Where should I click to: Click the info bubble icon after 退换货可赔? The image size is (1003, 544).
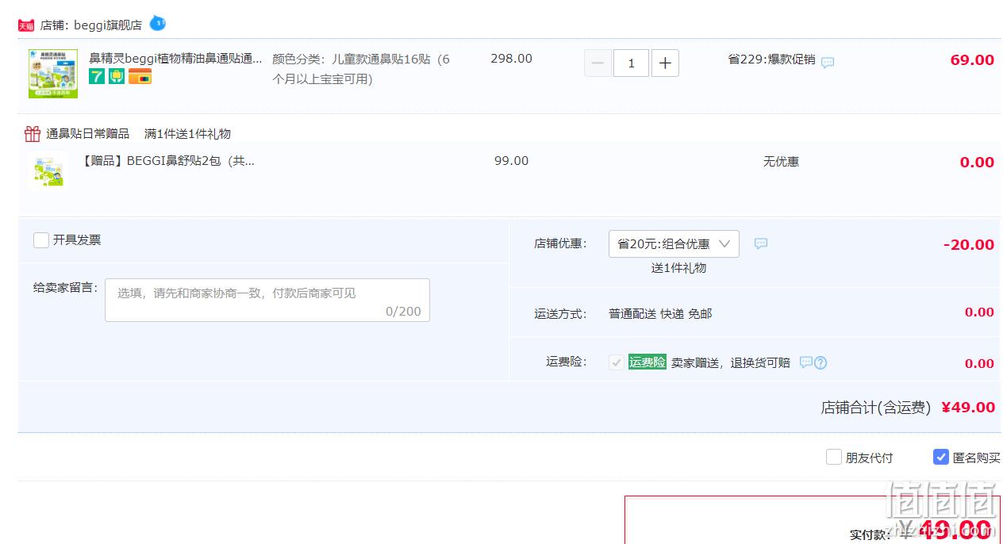click(805, 362)
